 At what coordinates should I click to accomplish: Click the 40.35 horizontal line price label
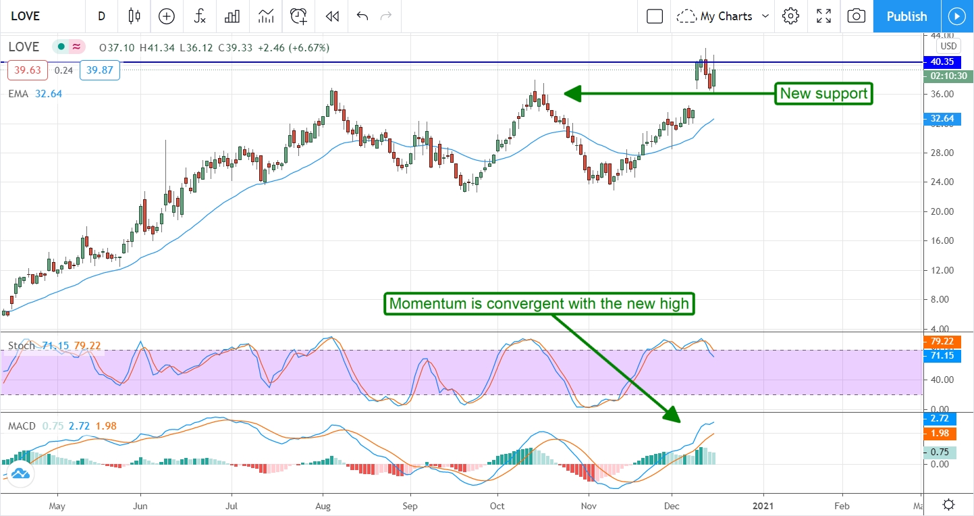click(941, 62)
